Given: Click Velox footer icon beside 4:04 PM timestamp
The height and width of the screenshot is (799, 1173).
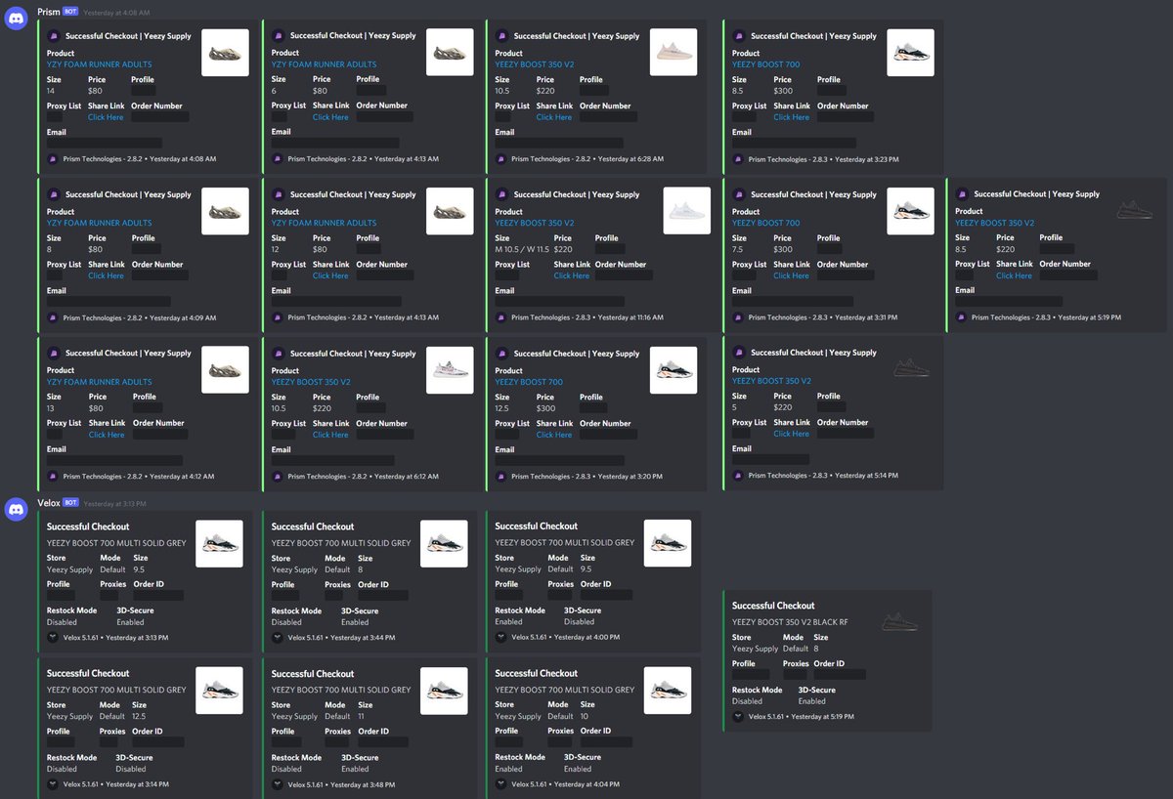Looking at the screenshot, I should (x=501, y=783).
